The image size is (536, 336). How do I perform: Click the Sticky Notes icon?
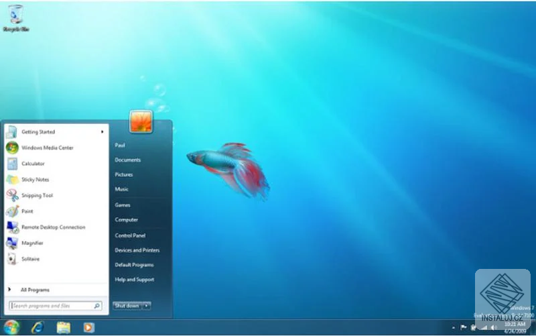tap(12, 180)
